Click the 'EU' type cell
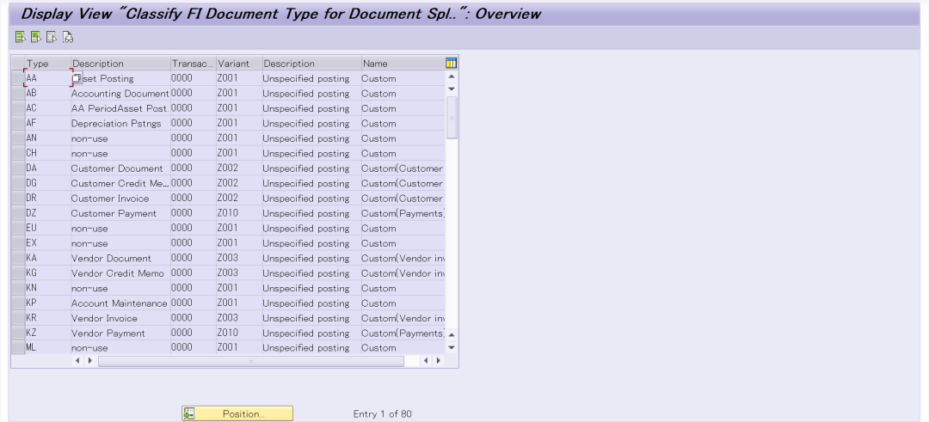 click(x=48, y=228)
